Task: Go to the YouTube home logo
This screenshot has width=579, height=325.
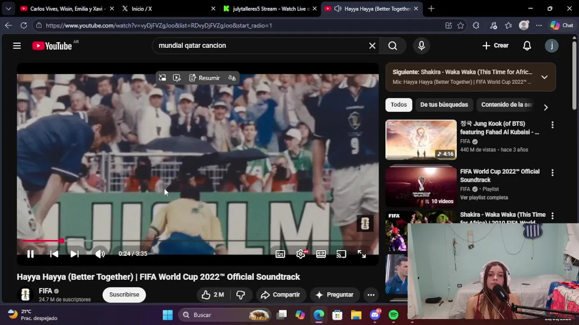Action: [52, 46]
